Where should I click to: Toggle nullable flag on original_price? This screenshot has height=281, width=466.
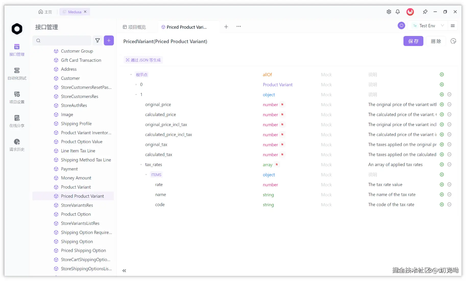tap(282, 104)
